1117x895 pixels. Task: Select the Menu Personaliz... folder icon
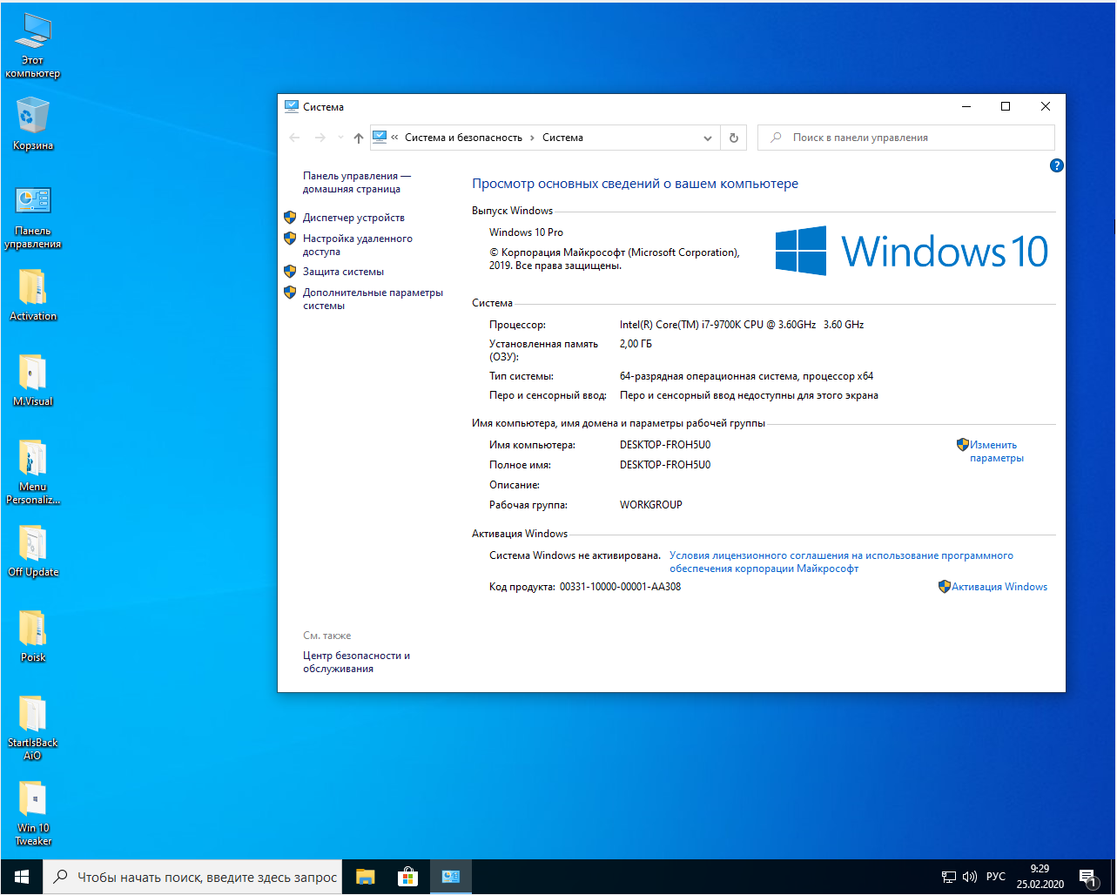33,471
